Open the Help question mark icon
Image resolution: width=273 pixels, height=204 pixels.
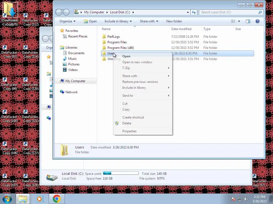coord(258,21)
